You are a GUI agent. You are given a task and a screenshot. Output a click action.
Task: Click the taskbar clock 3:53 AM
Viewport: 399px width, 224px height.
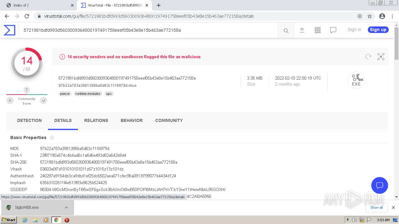(x=383, y=220)
